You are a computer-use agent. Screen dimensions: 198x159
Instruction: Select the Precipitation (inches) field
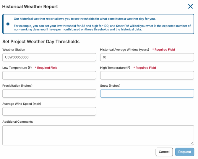[49, 93]
